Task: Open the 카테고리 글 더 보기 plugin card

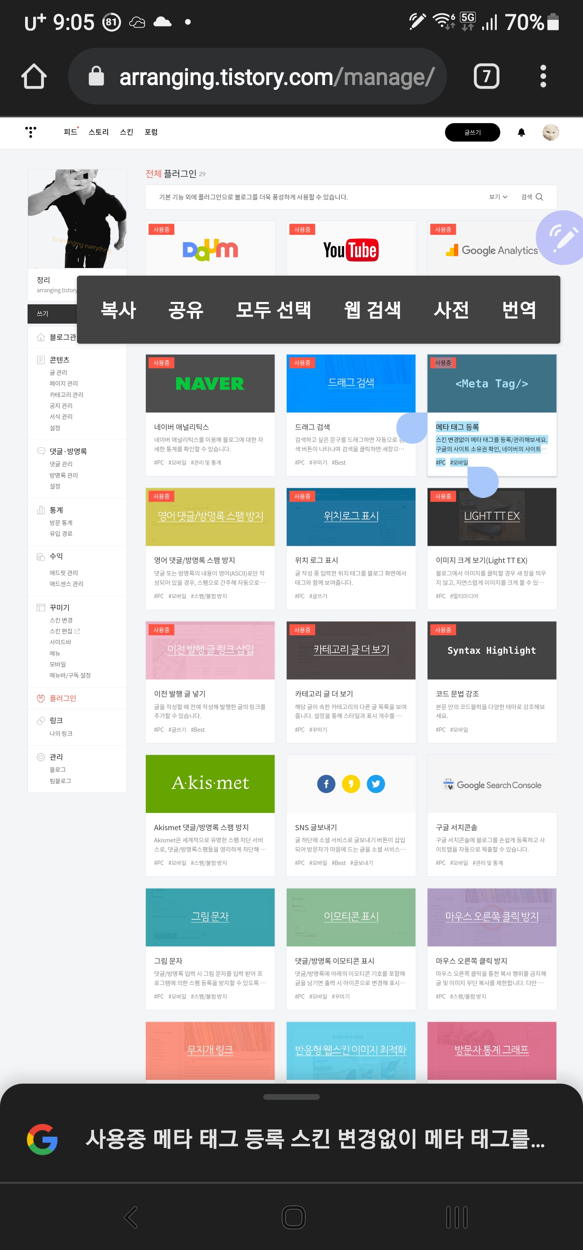Action: (351, 682)
